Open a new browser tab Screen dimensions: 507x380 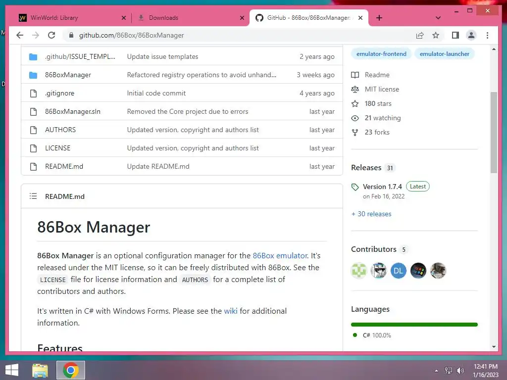tap(379, 18)
